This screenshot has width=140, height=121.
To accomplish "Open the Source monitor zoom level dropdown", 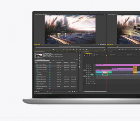I will pos(44,45).
